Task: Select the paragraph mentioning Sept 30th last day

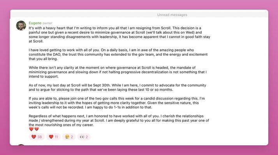Action: click(x=117, y=88)
